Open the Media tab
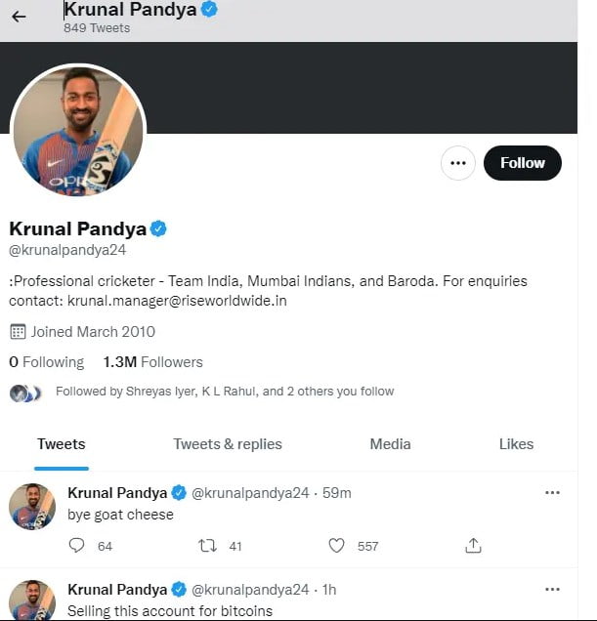 tap(390, 444)
